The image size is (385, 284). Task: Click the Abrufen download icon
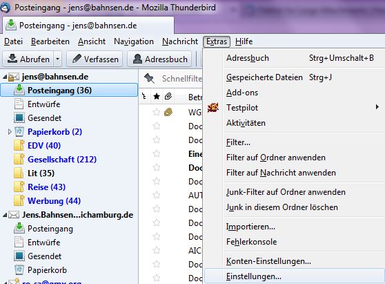(12, 59)
